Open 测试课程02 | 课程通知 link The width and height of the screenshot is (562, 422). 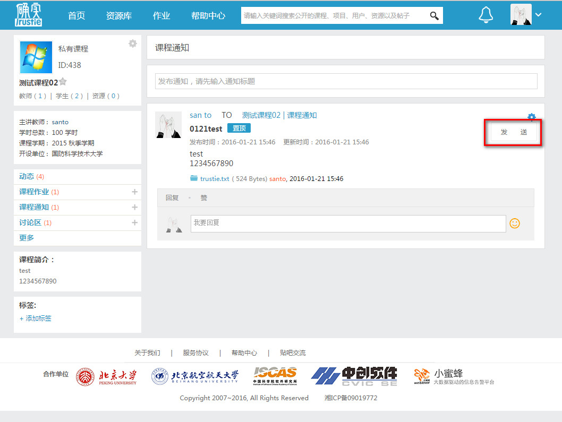tap(279, 115)
